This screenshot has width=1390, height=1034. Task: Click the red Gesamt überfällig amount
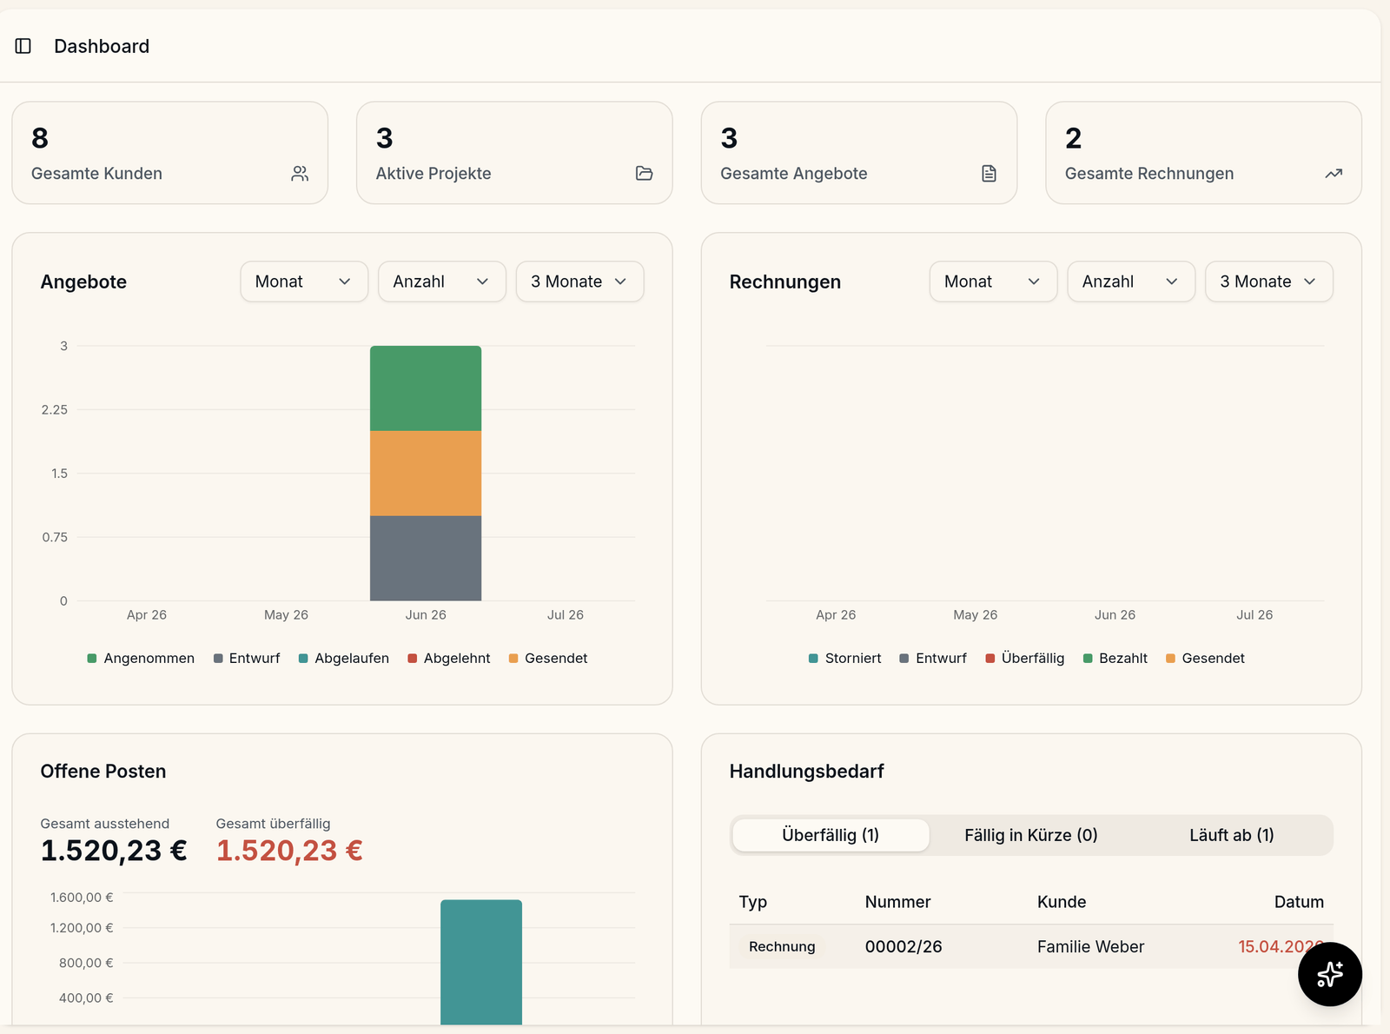point(289,851)
